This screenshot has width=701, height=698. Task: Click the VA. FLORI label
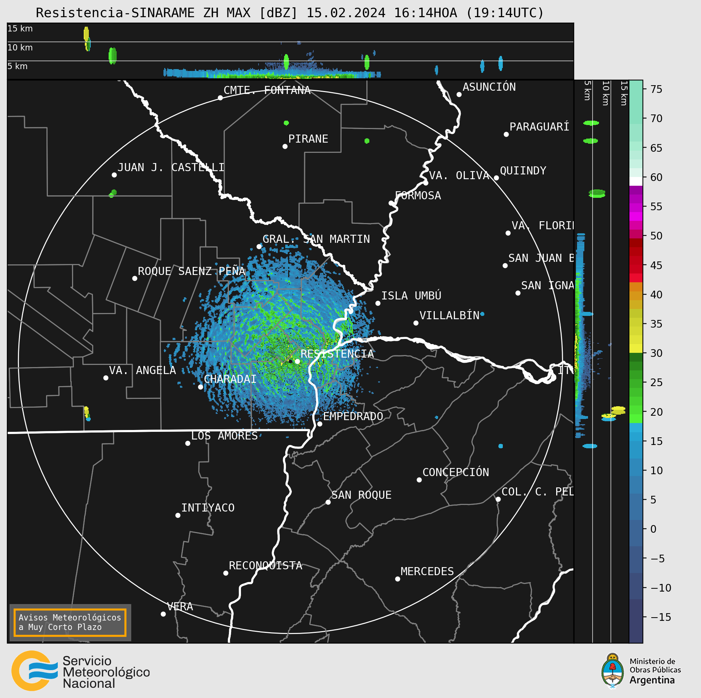543,226
